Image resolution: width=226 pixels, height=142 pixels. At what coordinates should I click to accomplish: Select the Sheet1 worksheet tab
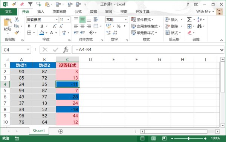tap(39, 131)
